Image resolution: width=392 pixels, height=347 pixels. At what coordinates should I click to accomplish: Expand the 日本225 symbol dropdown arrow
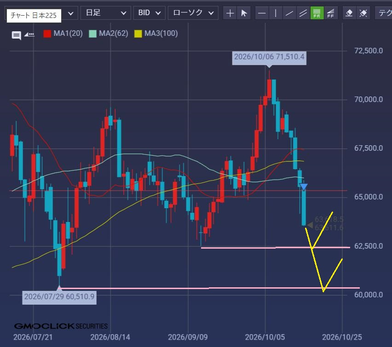point(71,13)
